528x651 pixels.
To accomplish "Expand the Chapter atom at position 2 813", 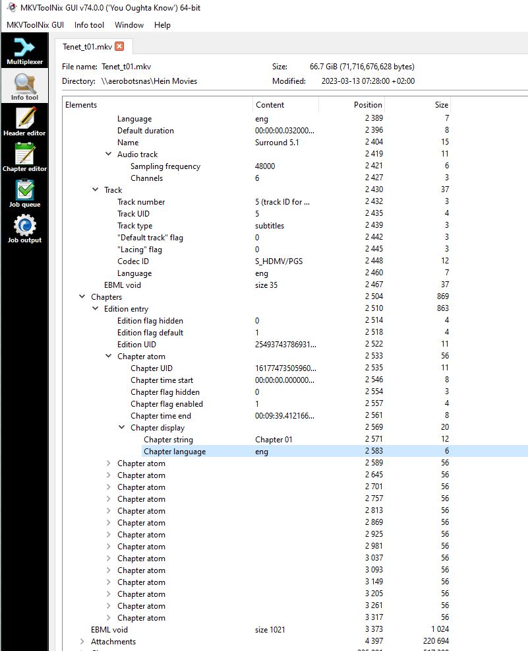I will pos(108,510).
